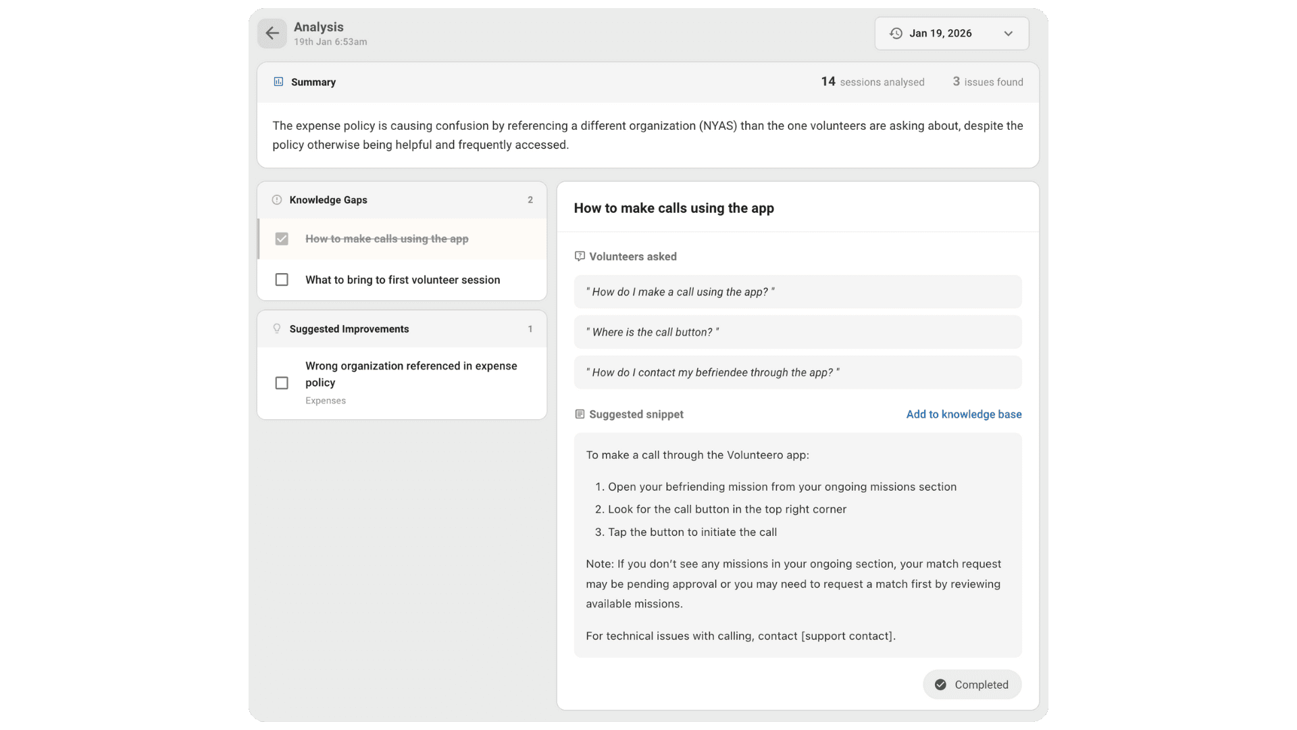Select 'What to bring to first volunteer session' item

(x=403, y=280)
